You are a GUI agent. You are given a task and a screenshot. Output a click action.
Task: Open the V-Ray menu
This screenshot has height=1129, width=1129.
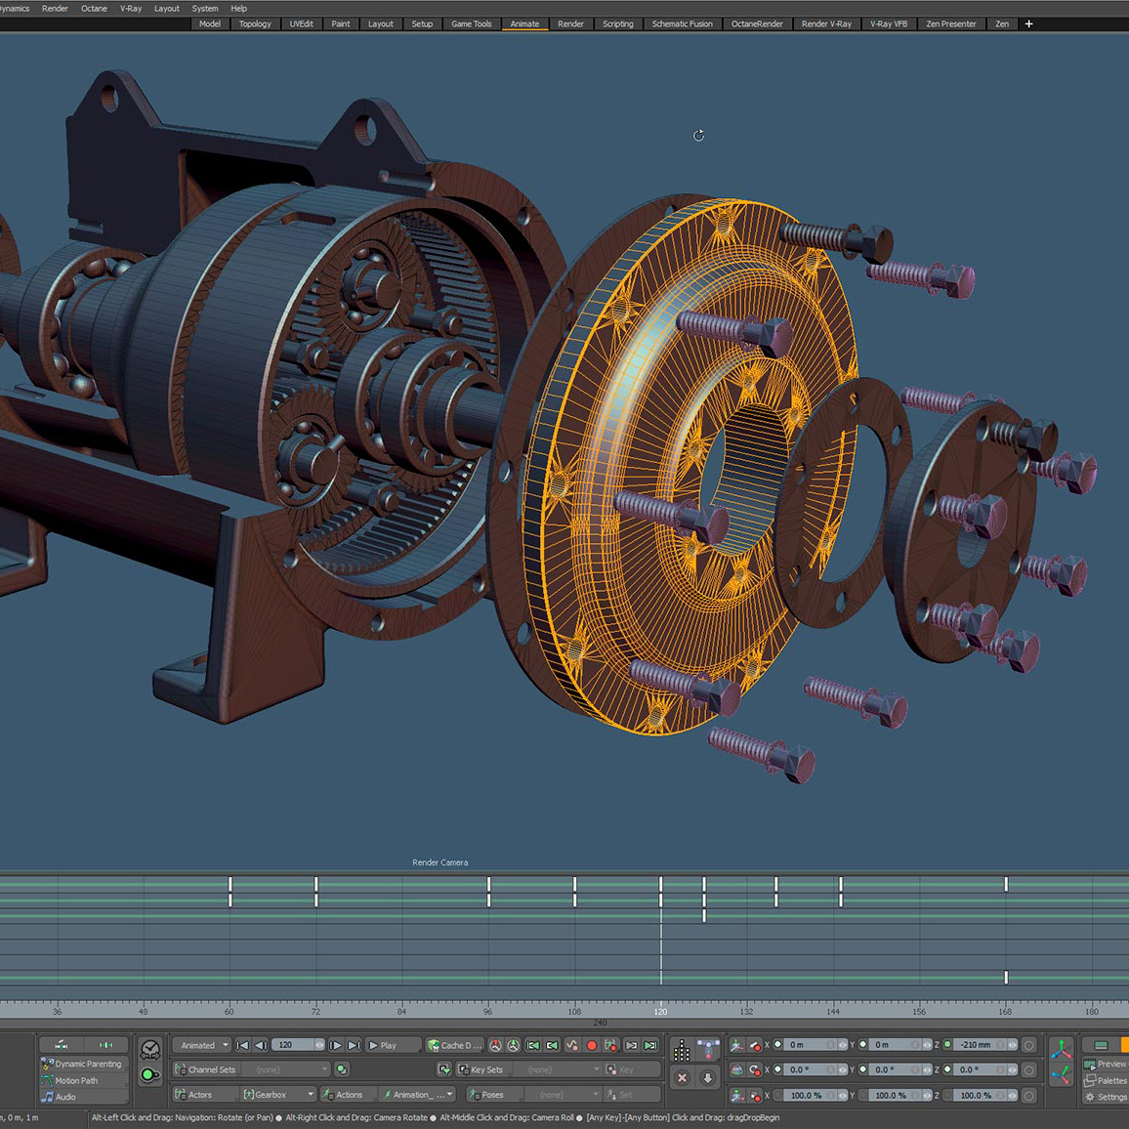(x=131, y=8)
